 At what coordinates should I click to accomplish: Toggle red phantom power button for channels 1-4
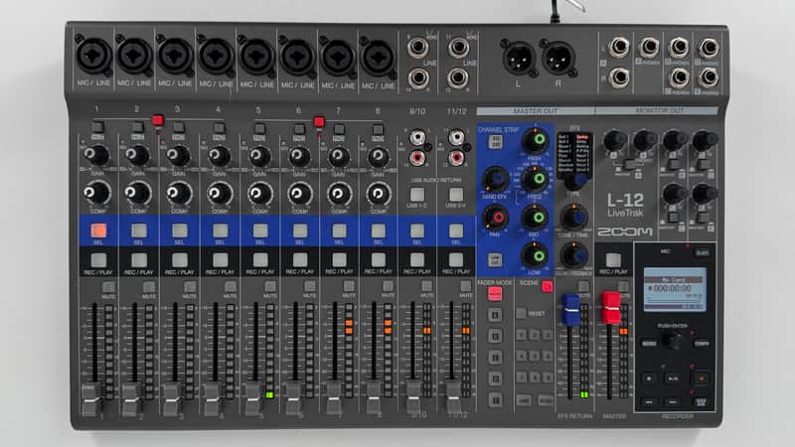[x=158, y=120]
